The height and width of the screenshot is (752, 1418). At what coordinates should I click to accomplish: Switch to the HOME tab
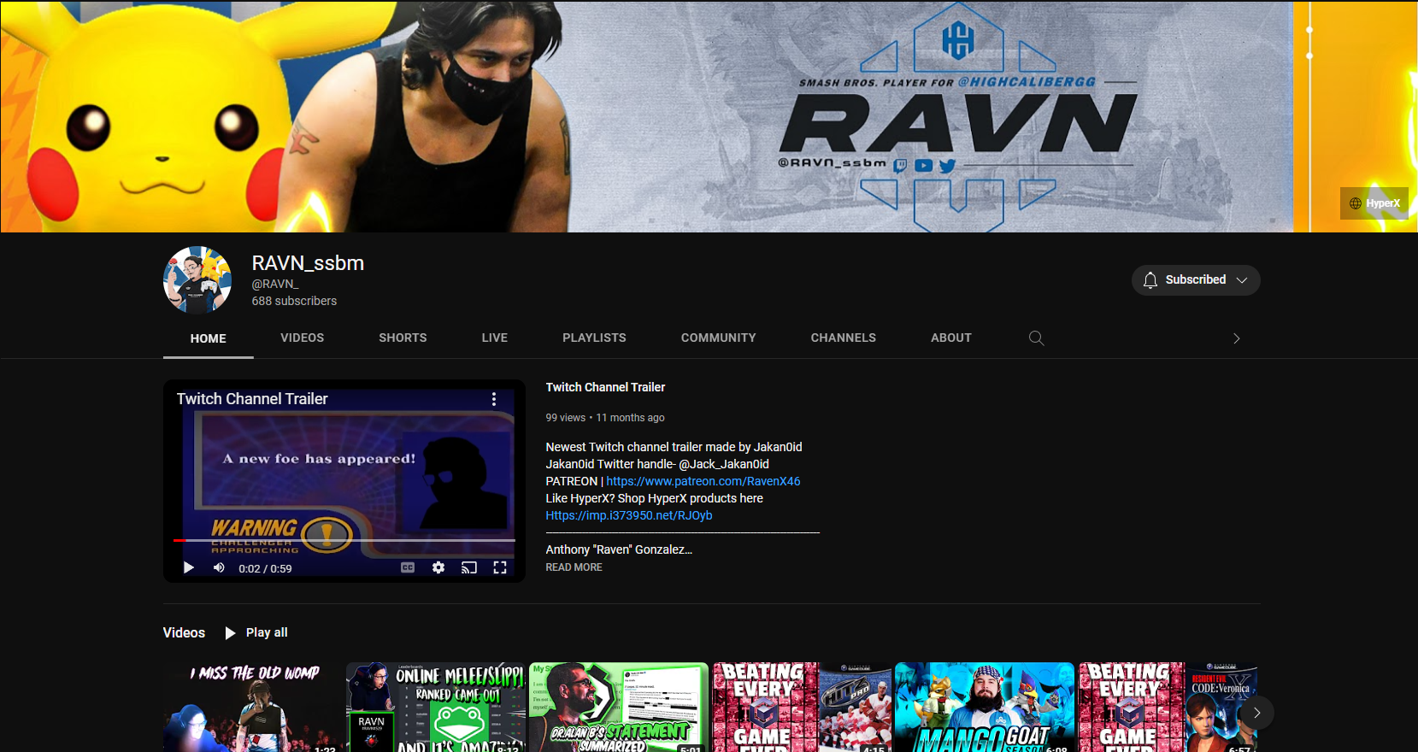pyautogui.click(x=209, y=338)
